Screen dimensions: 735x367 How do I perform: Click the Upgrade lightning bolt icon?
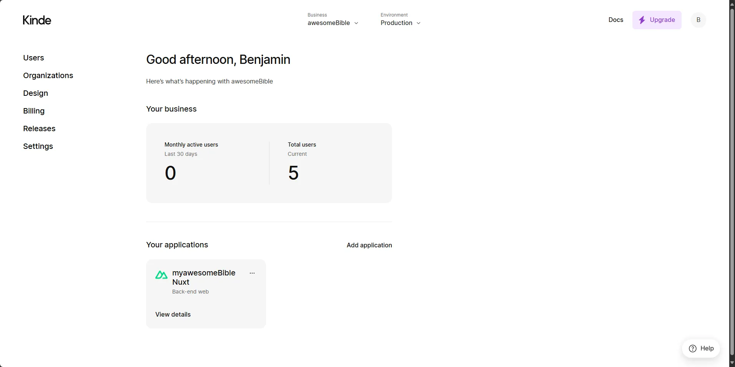pos(642,20)
